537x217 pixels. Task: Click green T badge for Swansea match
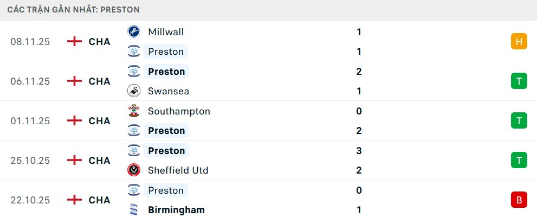[519, 81]
